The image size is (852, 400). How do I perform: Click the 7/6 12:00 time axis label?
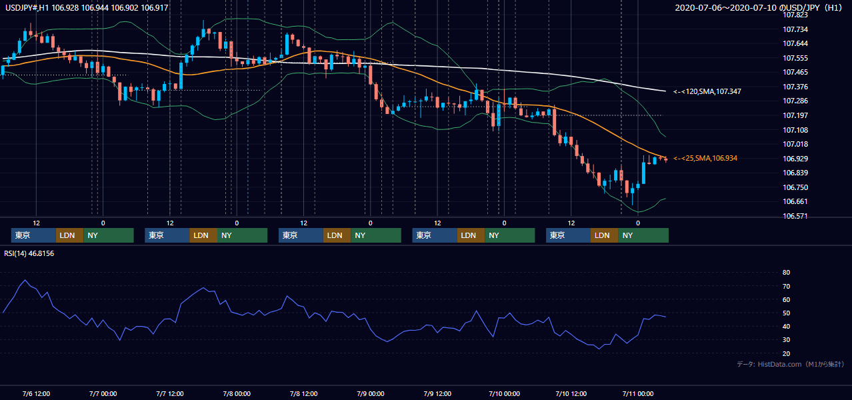[36, 393]
